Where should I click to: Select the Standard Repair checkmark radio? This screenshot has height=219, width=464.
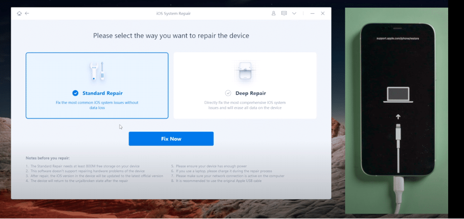pos(75,93)
